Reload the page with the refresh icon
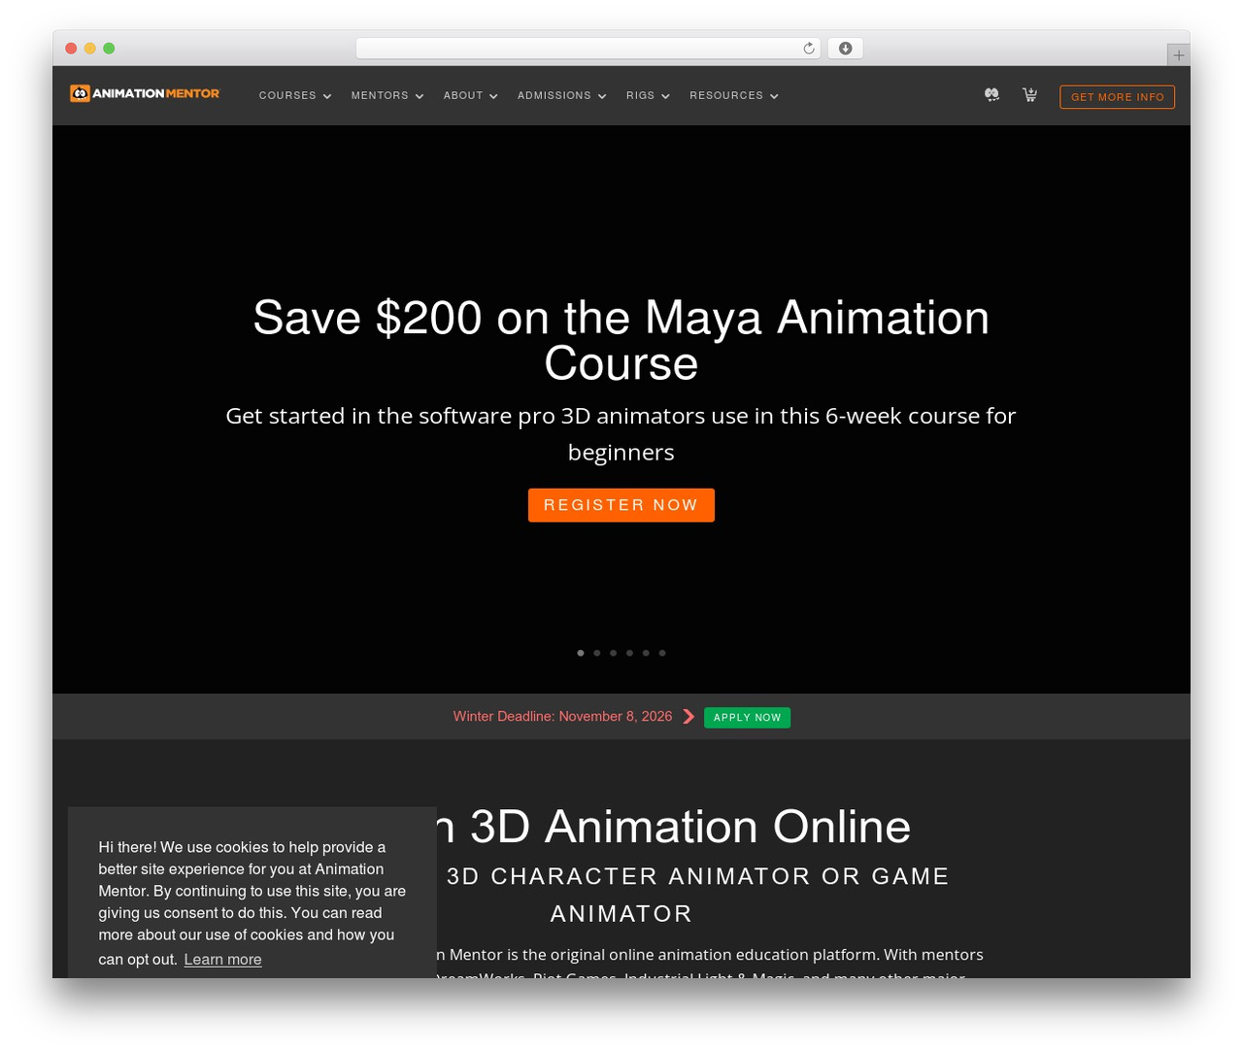 809,49
